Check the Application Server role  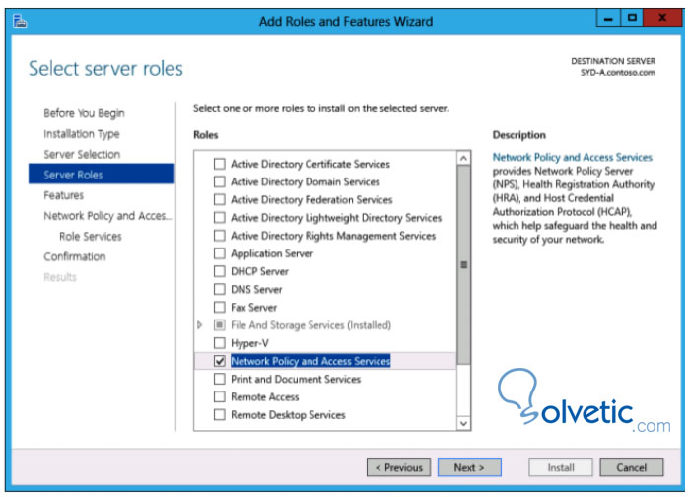(x=219, y=253)
